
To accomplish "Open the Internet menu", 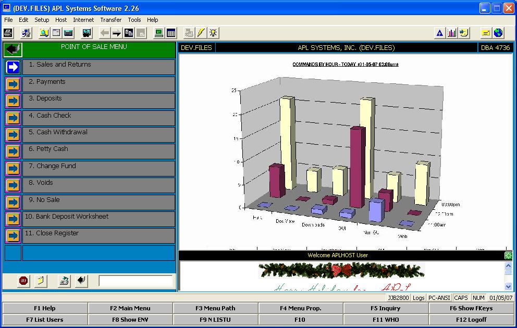I will [x=83, y=20].
